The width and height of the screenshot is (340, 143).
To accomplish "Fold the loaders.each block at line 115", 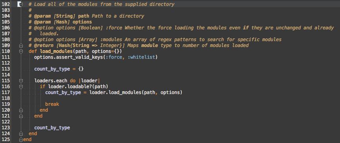I will tap(21, 81).
